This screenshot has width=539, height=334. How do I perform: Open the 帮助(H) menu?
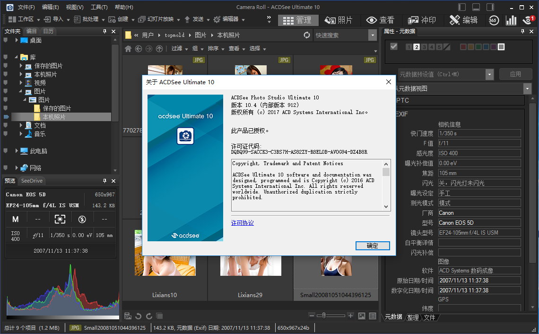click(124, 7)
